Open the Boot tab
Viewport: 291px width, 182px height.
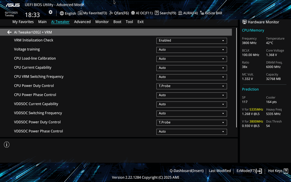coord(117,22)
